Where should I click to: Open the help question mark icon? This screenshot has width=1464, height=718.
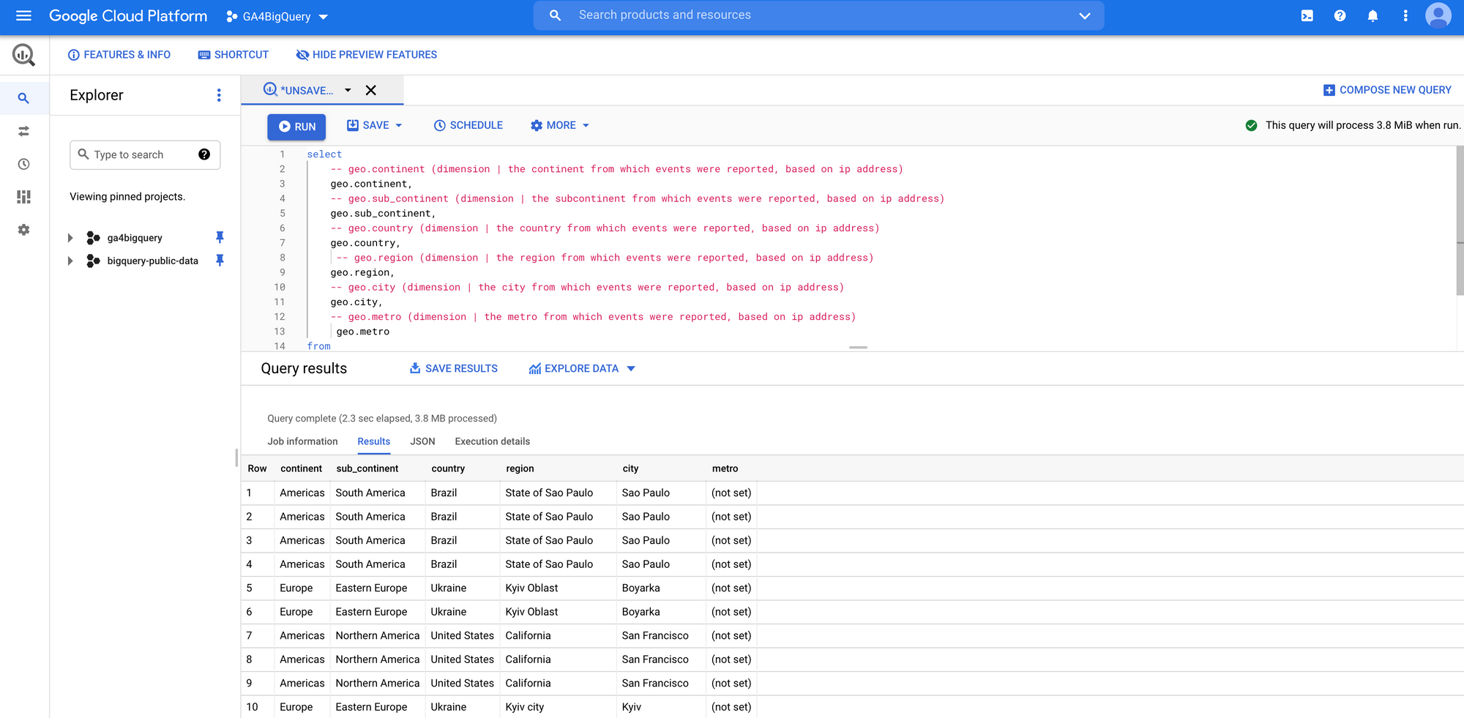(x=1340, y=15)
